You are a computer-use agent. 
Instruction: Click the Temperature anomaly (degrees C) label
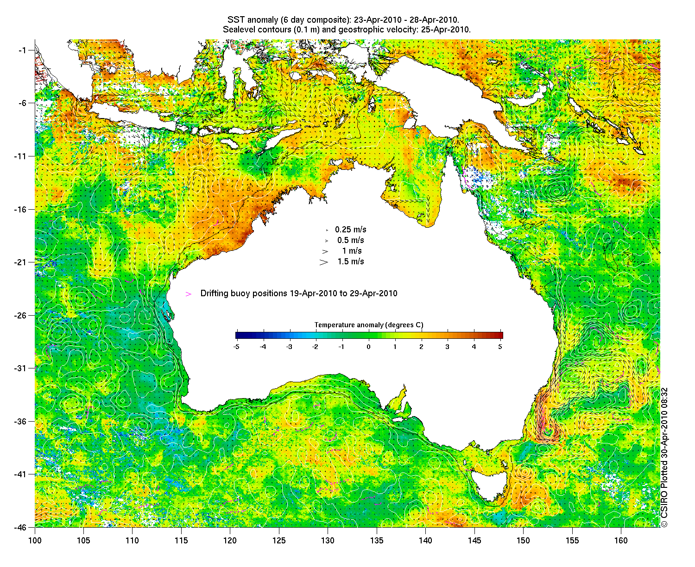369,325
